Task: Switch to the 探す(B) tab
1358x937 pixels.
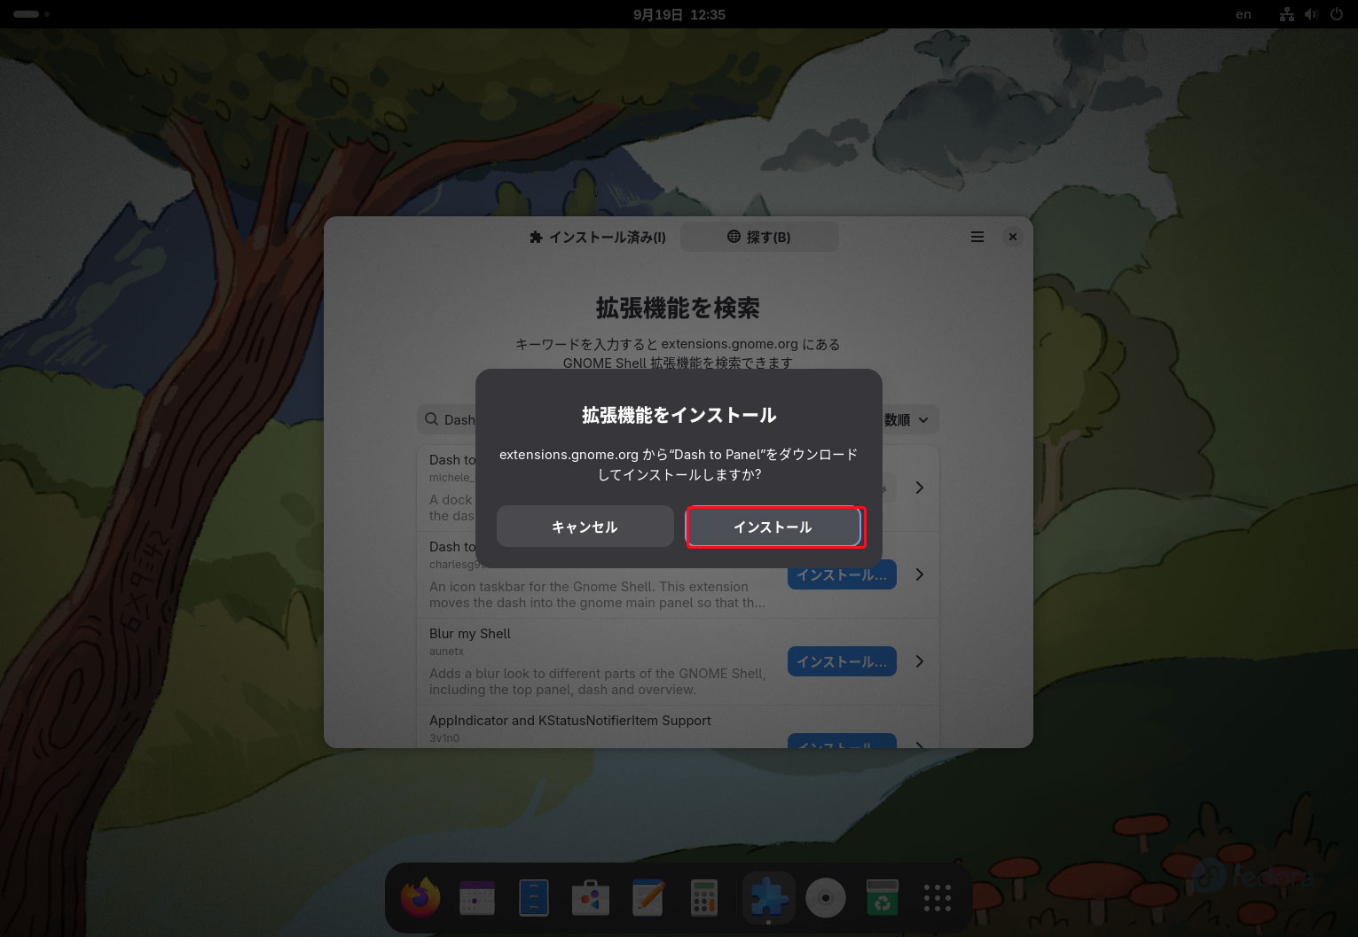Action: [x=759, y=237]
